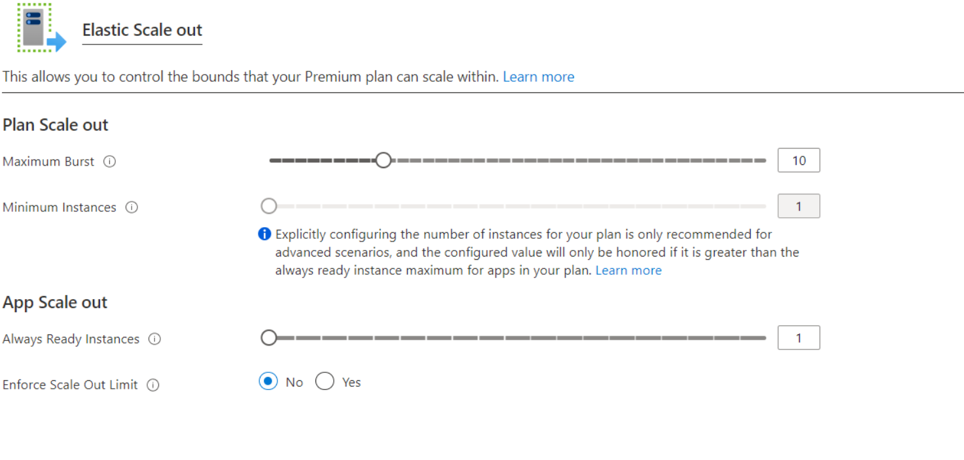Select the Maximum Burst value field showing 10
The height and width of the screenshot is (460, 964).
pos(798,160)
